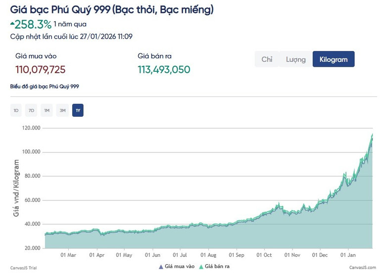The width and height of the screenshot is (381, 278).
Task: Select the 1D time range
Action: pos(16,110)
